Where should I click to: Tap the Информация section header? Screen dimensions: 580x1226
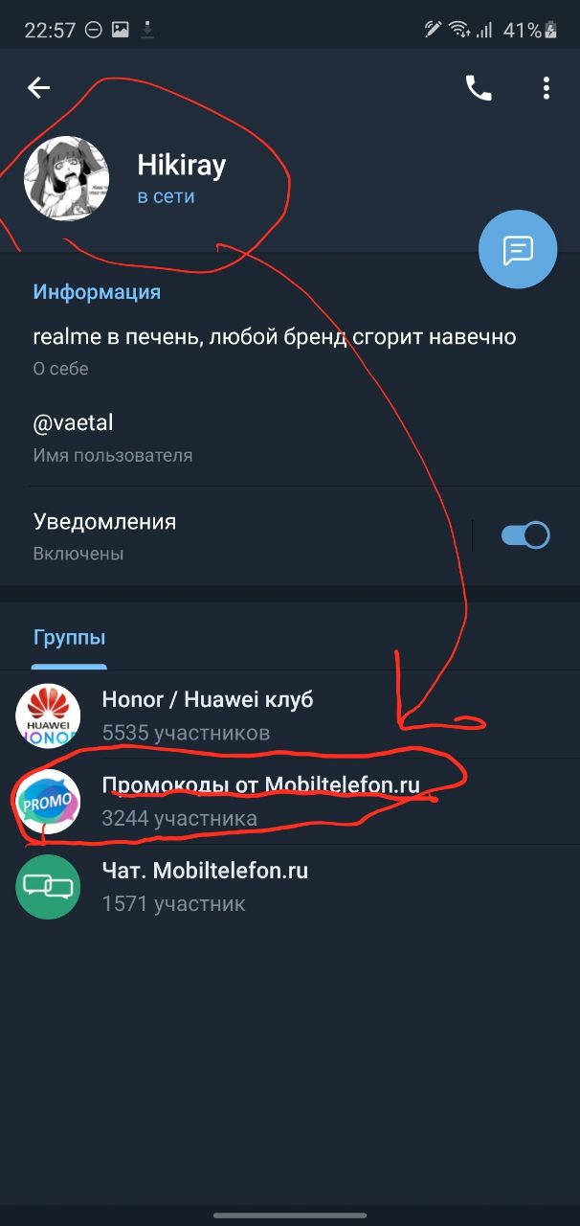[97, 292]
